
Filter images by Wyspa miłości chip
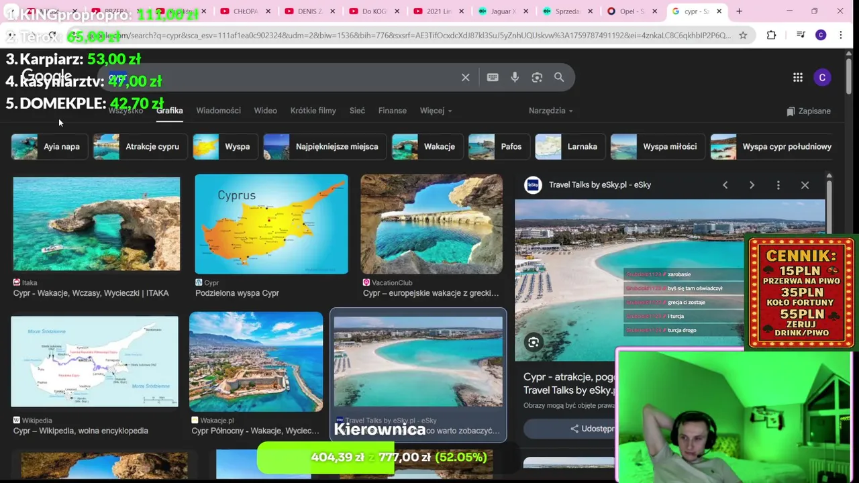click(658, 147)
